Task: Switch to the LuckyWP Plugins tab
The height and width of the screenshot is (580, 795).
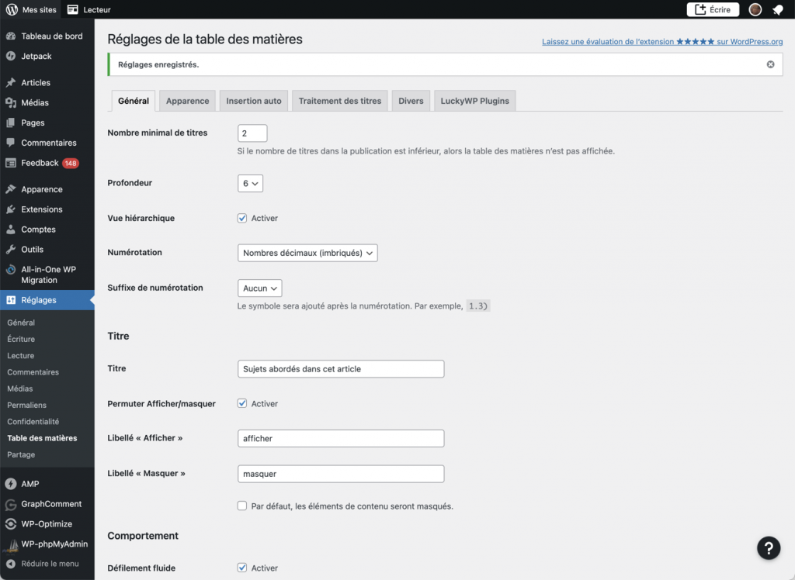Action: [474, 101]
